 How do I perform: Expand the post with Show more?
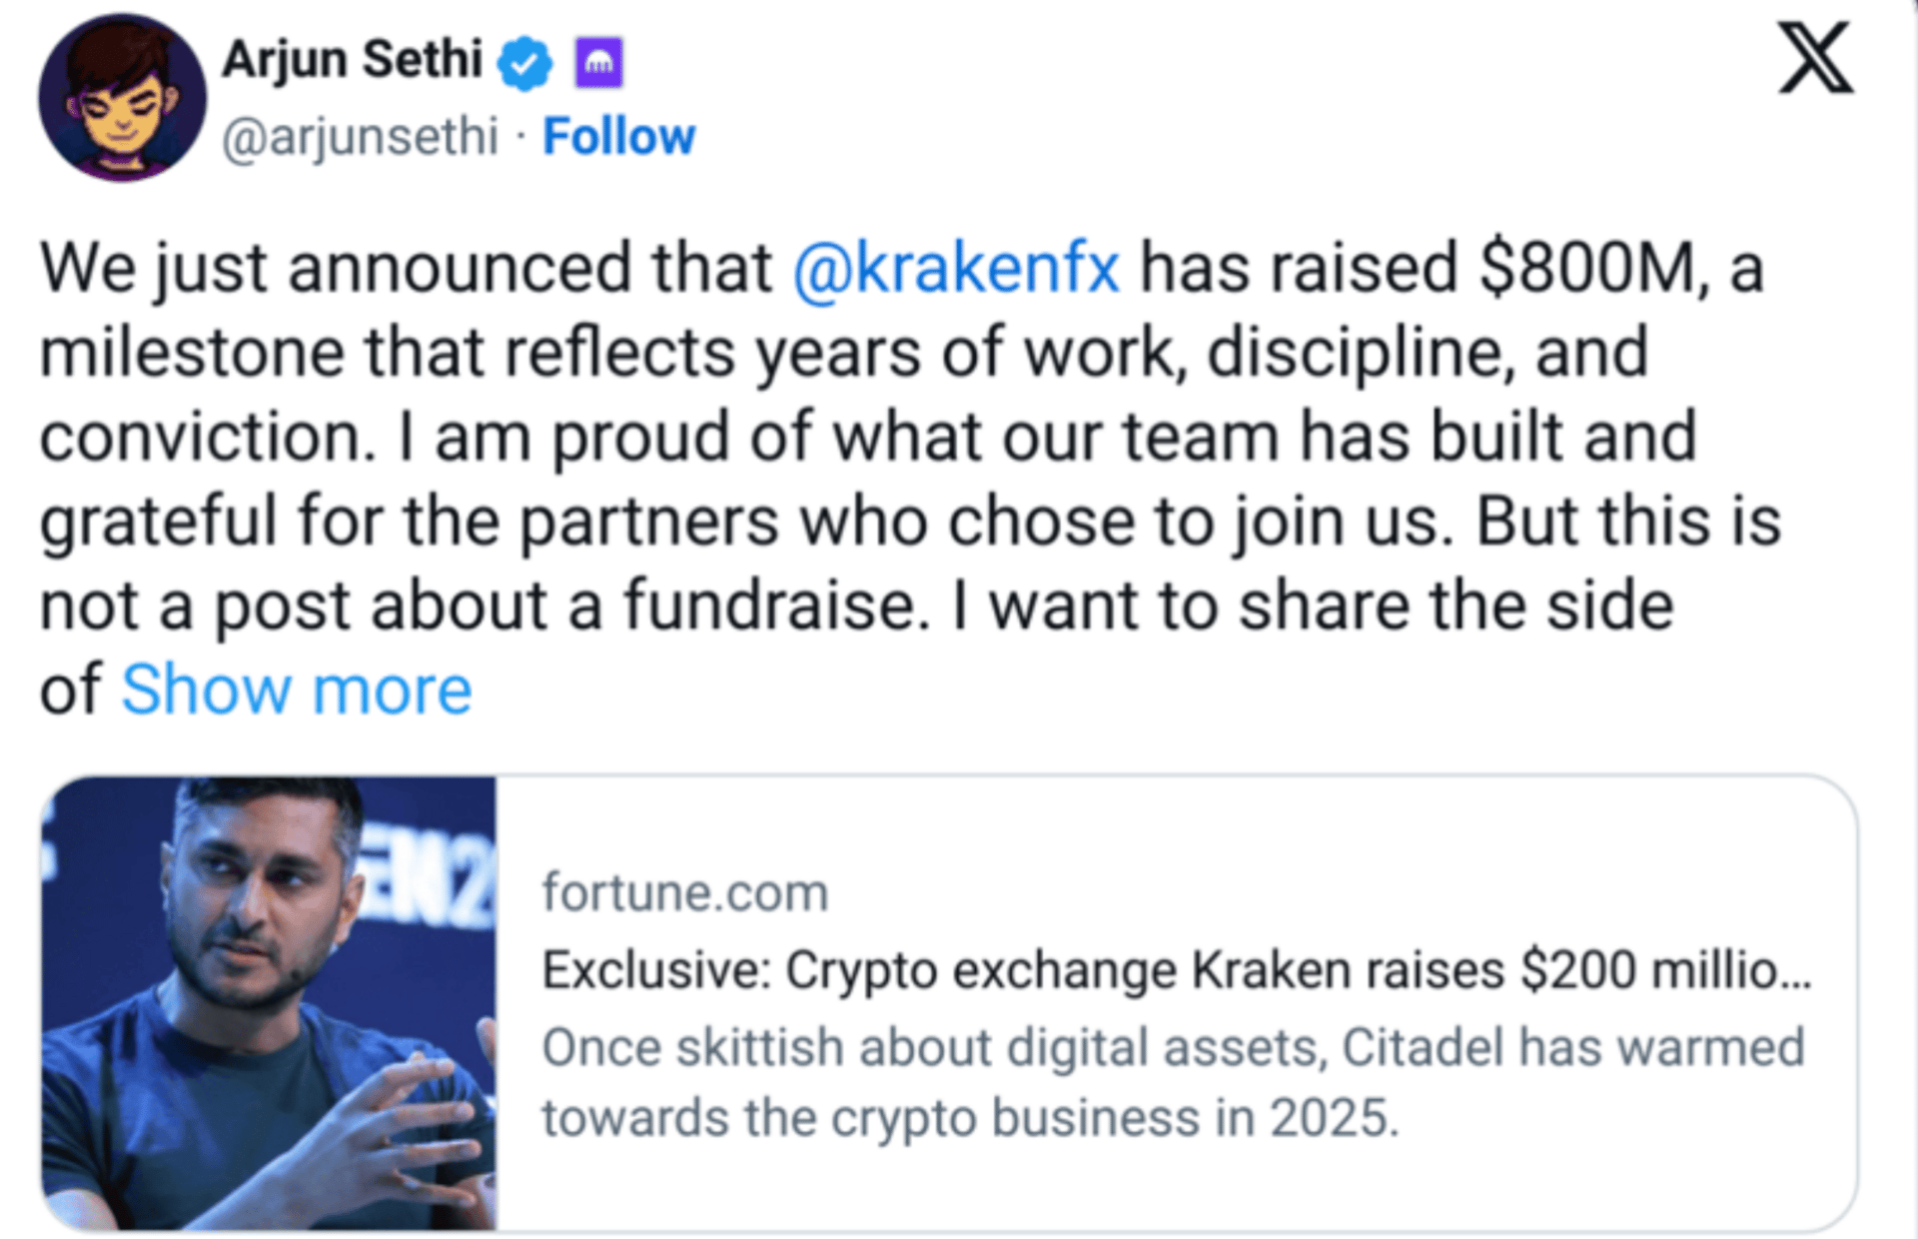tap(296, 689)
